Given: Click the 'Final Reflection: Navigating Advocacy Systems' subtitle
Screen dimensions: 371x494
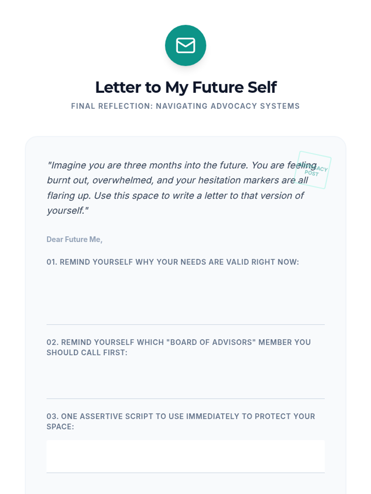Looking at the screenshot, I should coord(185,106).
